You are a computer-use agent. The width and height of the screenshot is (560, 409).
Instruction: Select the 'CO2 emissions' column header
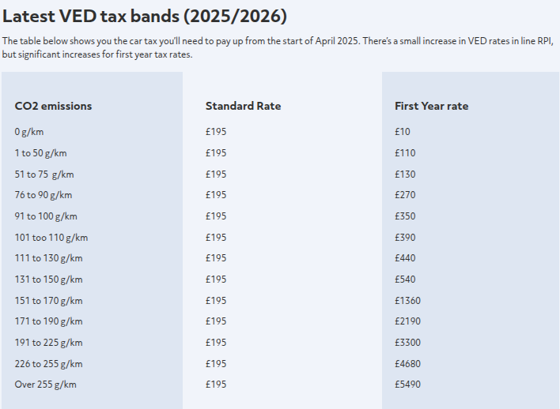coord(53,106)
